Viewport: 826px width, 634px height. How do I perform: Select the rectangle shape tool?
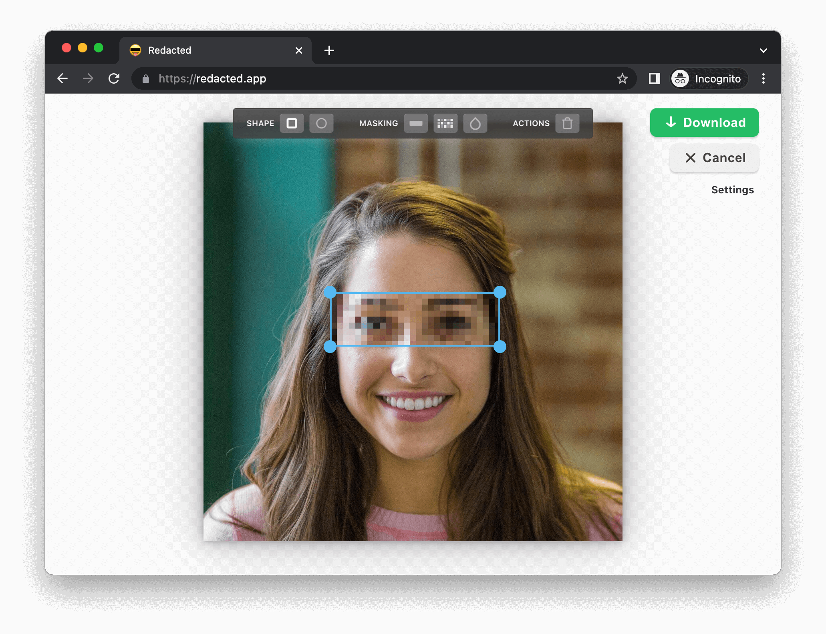coord(292,123)
